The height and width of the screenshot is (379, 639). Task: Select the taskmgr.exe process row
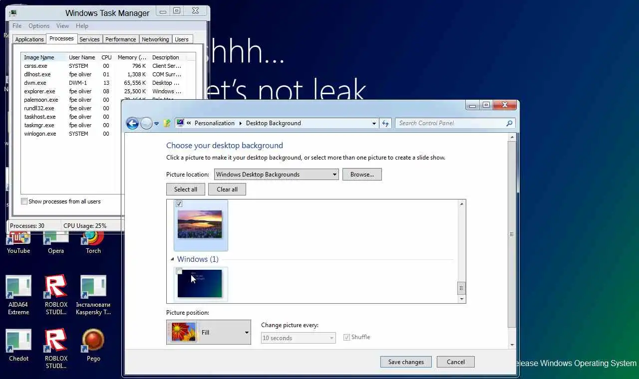click(x=71, y=125)
